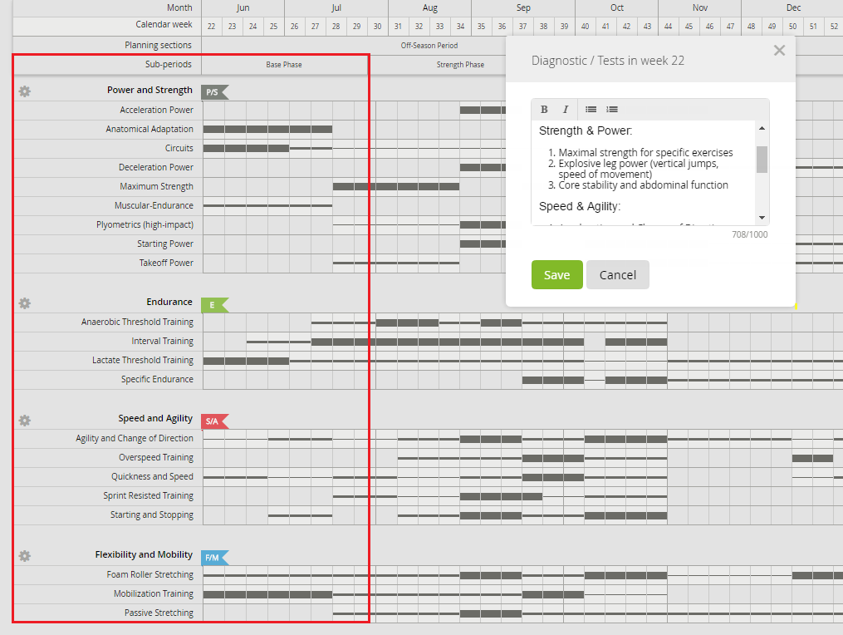Click the red S/A flag tag
843x635 pixels.
pyautogui.click(x=215, y=421)
